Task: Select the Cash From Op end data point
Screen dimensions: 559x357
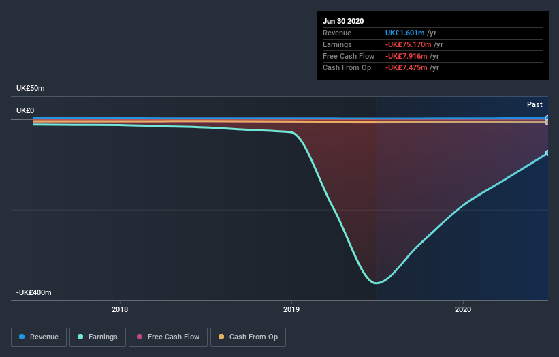Action: pos(547,123)
